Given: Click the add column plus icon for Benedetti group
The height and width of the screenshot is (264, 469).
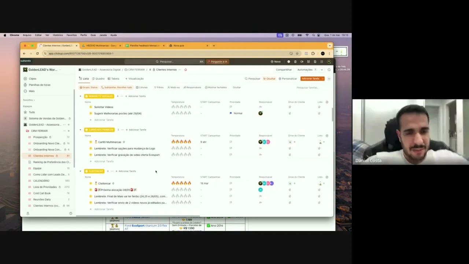Looking at the screenshot, I should (x=327, y=102).
